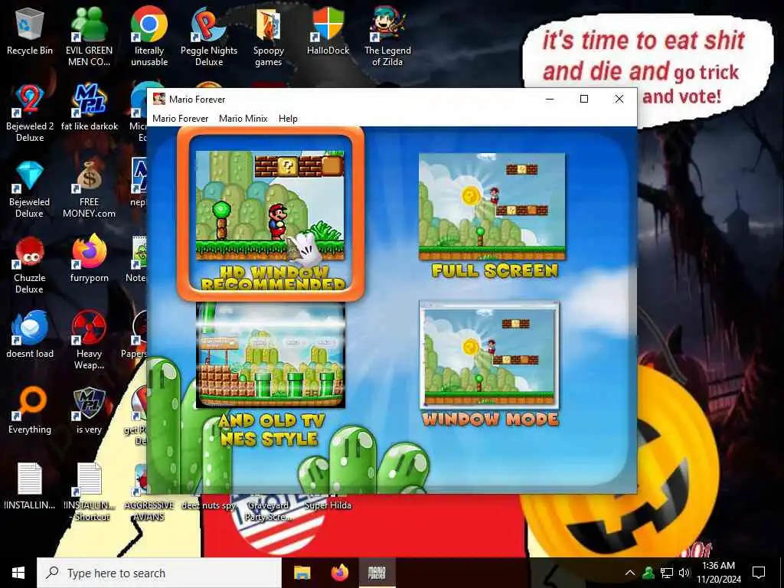Open the Graveyard Party Scre... desktop shortcut
Viewport: 784px width, 588px height.
pos(269,511)
